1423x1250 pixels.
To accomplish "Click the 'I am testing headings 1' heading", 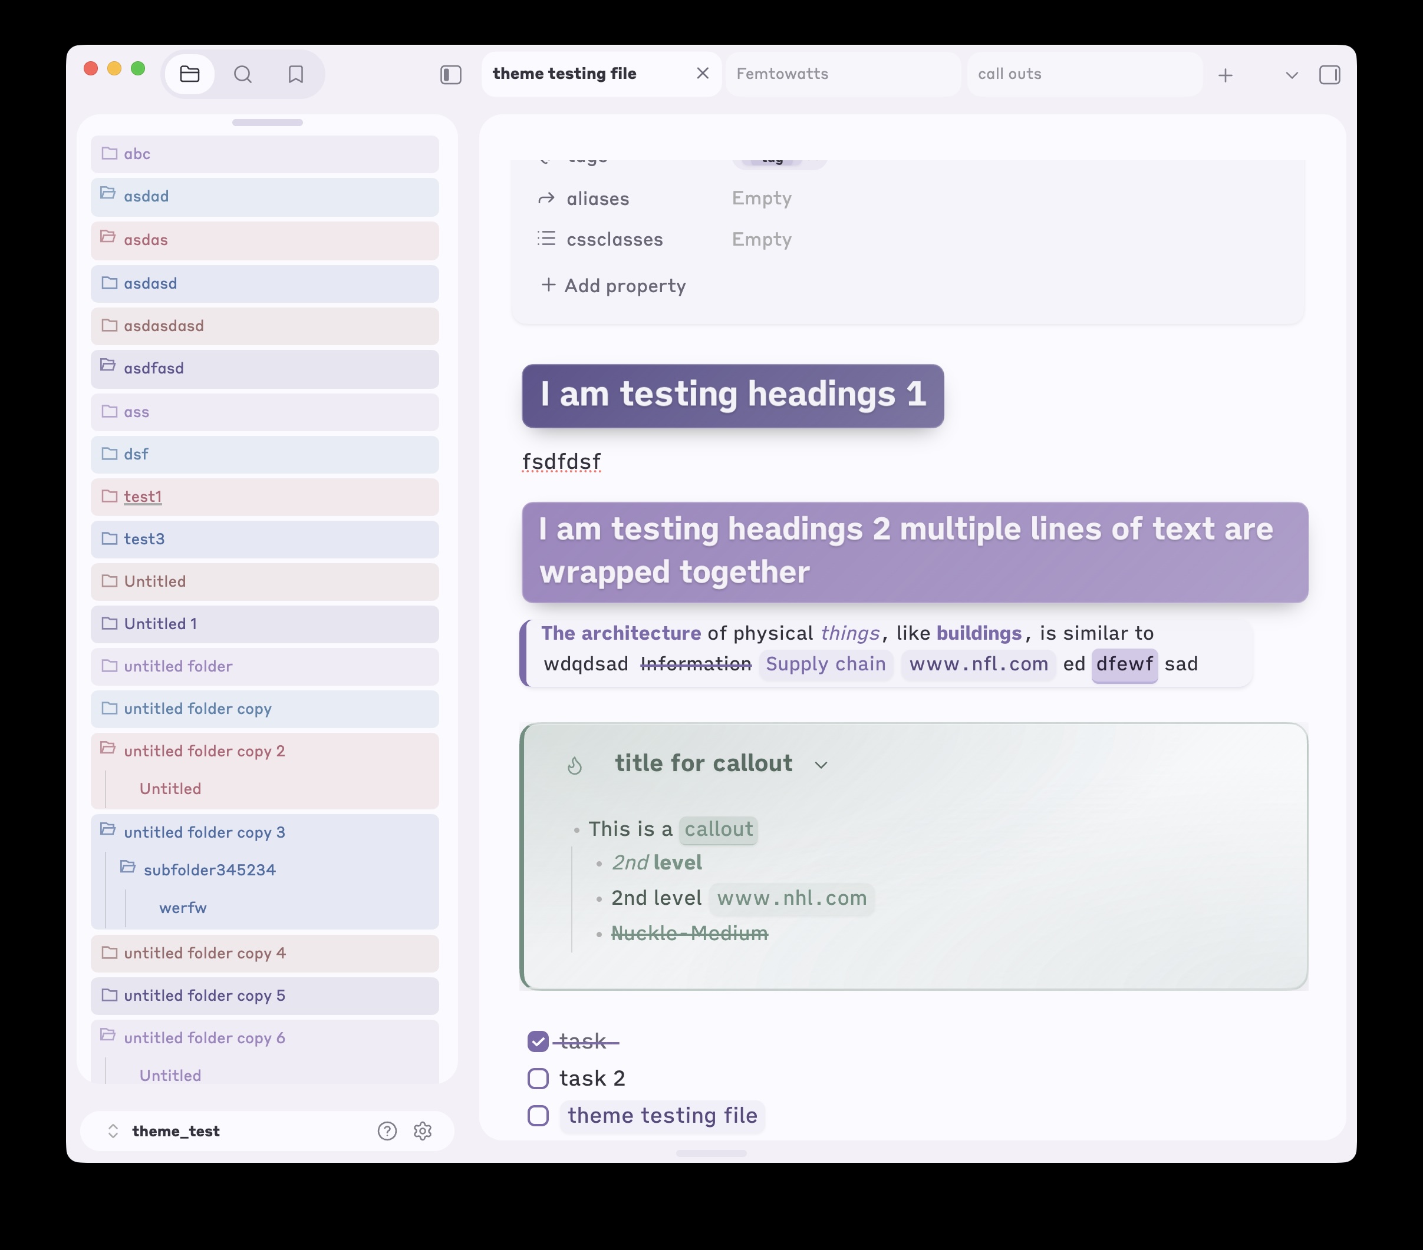I will 733,395.
